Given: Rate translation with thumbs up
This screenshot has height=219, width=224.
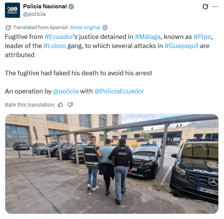Looking at the screenshot, I should click(60, 105).
